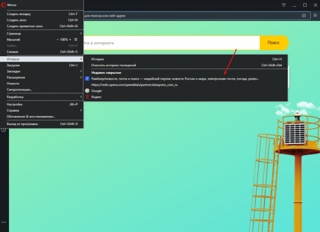This screenshot has width=320, height=232.
Task: Click the Yandex favicon in recently closed list
Action: 87,97
